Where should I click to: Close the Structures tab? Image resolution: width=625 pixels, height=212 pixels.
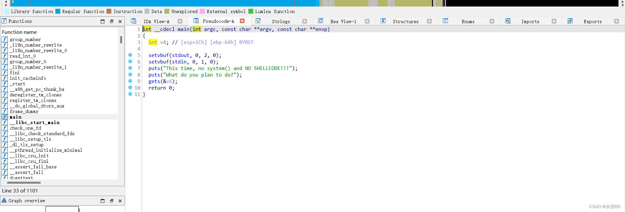[429, 21]
